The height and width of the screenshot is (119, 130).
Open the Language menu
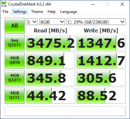tap(69, 12)
